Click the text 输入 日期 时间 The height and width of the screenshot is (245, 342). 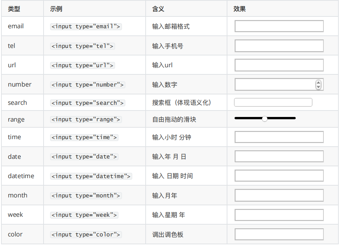point(172,176)
